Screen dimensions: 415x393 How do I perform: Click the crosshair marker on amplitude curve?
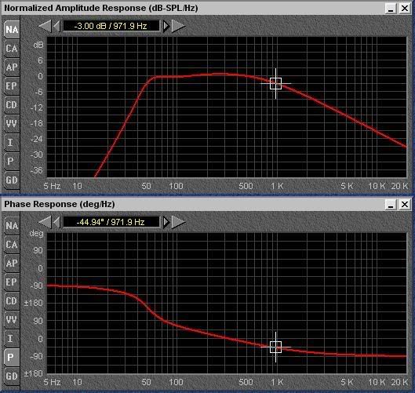pyautogui.click(x=276, y=84)
